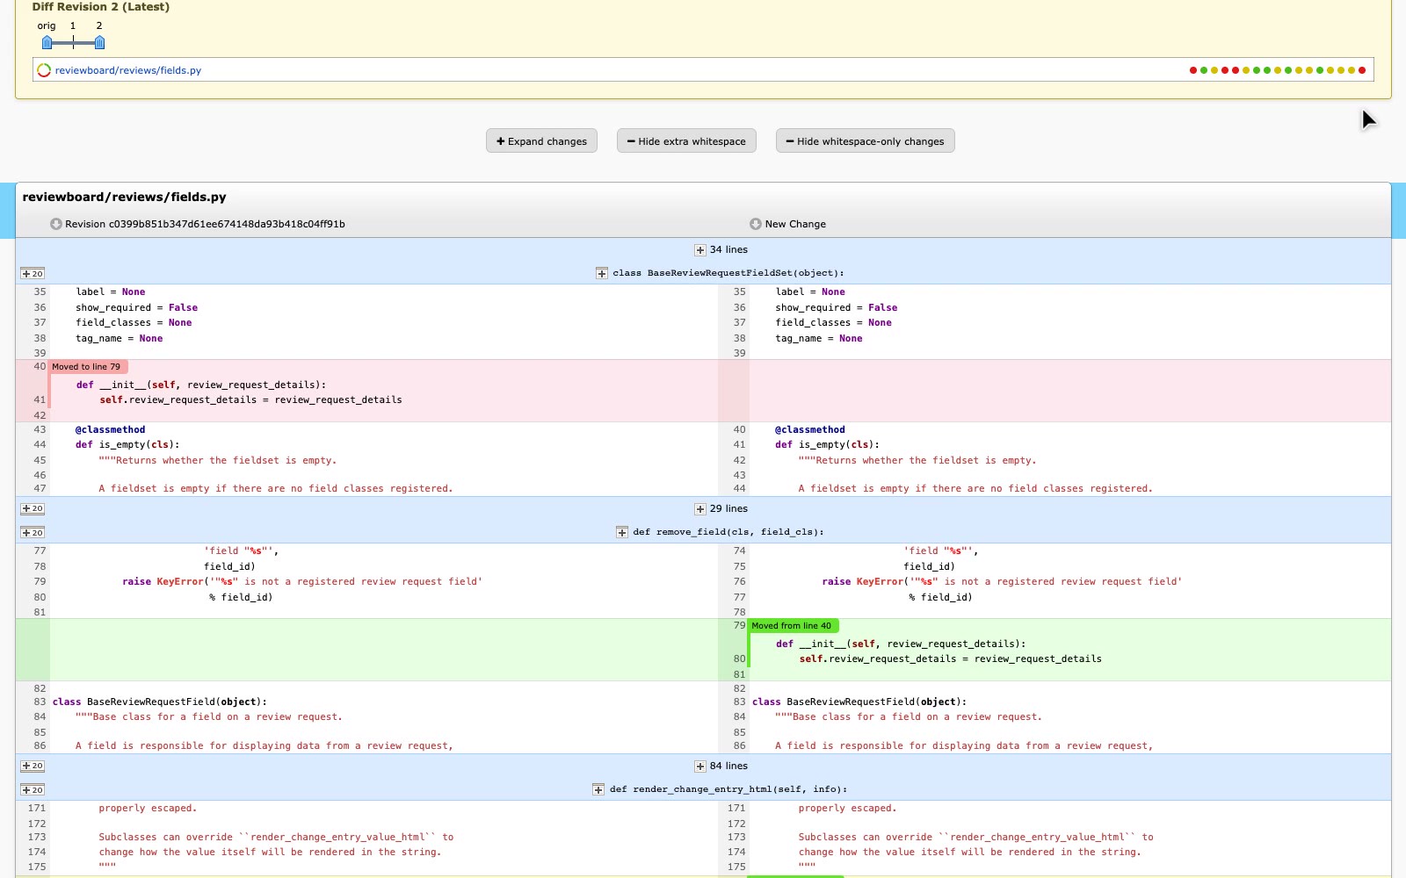The height and width of the screenshot is (878, 1406).
Task: Click the 'Moved from line 40' flag
Action: (792, 626)
